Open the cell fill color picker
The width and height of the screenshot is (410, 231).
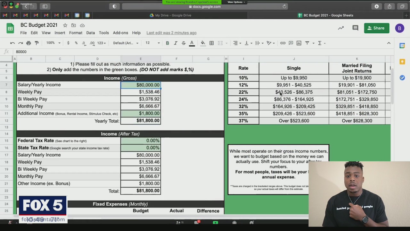203,43
